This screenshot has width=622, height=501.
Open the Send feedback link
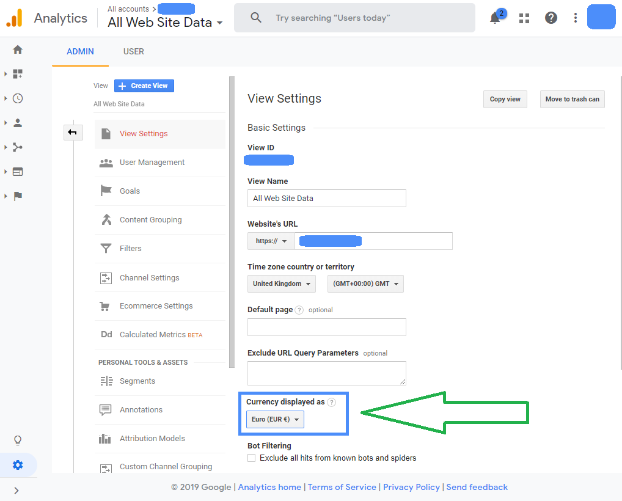[x=477, y=487]
